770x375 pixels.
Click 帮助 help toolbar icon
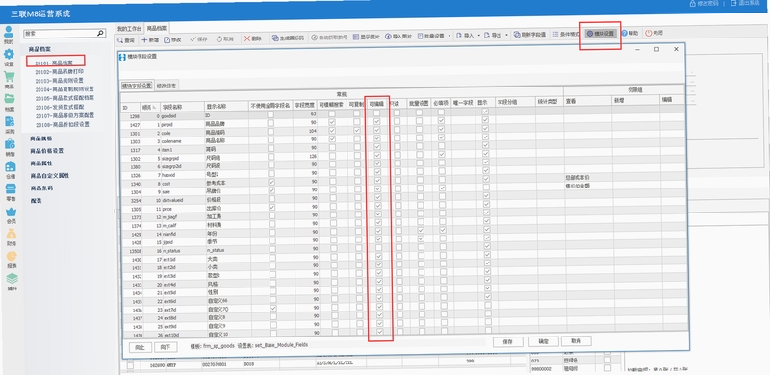[629, 33]
